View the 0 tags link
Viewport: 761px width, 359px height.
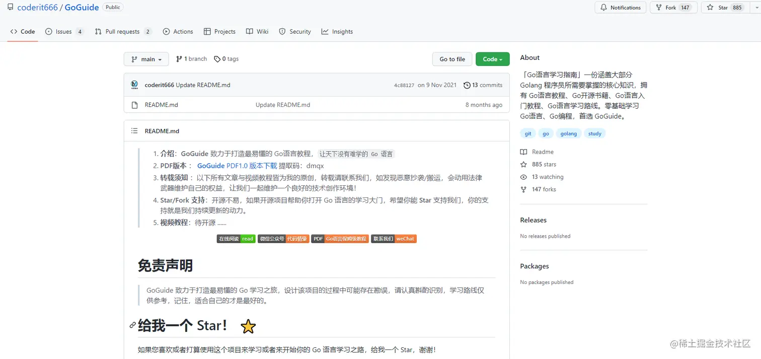pyautogui.click(x=226, y=59)
